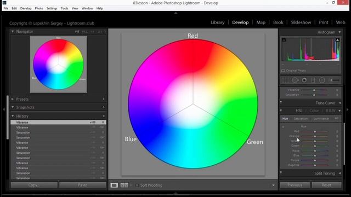Expand the Tone Curve panel
This screenshot has width=351, height=197.
coord(340,103)
